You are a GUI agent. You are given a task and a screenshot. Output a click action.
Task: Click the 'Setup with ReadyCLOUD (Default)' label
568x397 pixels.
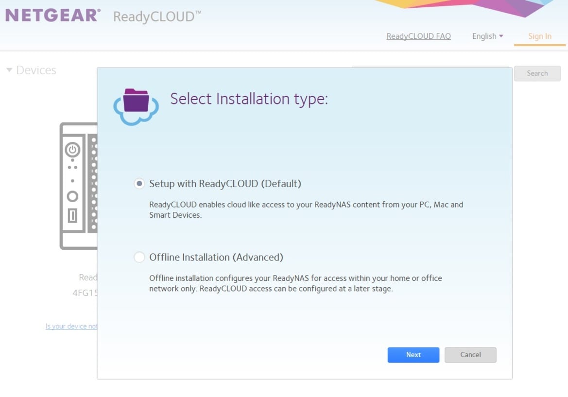click(225, 184)
